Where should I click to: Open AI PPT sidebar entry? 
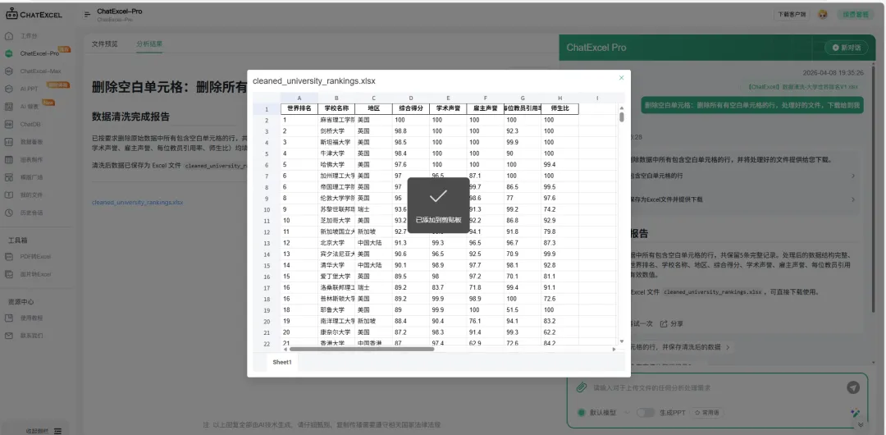[29, 89]
